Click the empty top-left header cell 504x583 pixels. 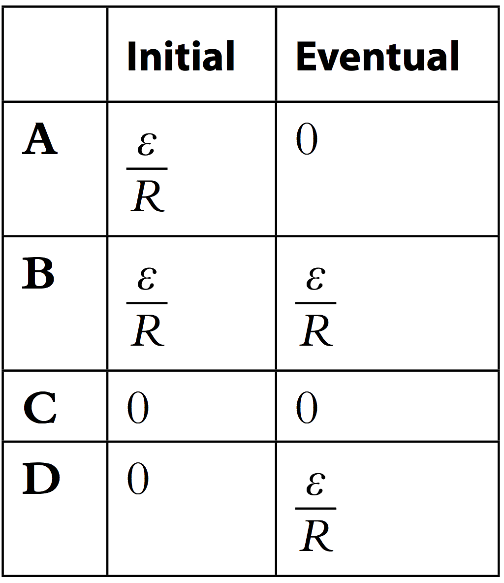[55, 54]
